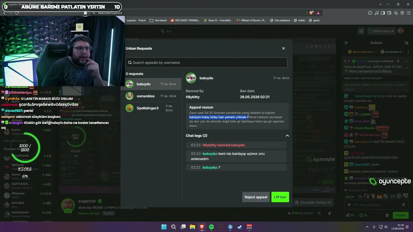Collapse the Sohbet chat panel

point(346,43)
